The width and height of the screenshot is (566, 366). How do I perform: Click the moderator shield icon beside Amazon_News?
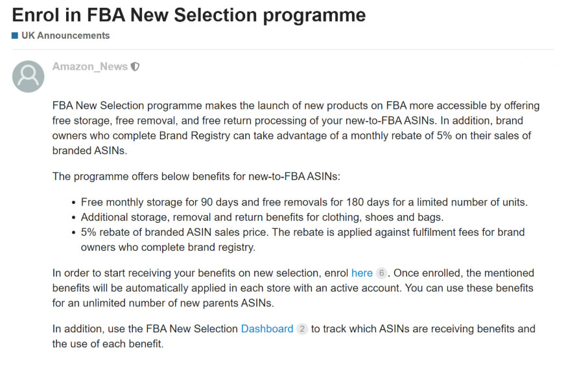click(135, 67)
